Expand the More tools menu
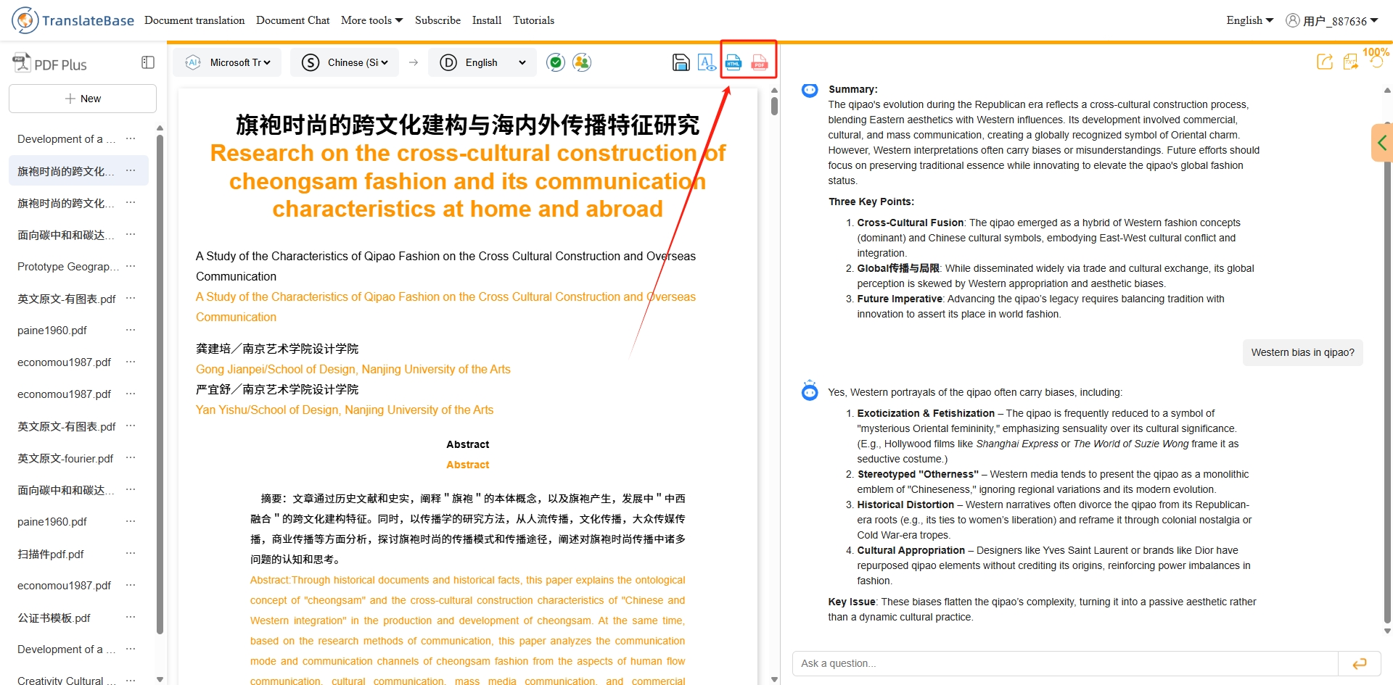This screenshot has width=1393, height=685. 371,20
